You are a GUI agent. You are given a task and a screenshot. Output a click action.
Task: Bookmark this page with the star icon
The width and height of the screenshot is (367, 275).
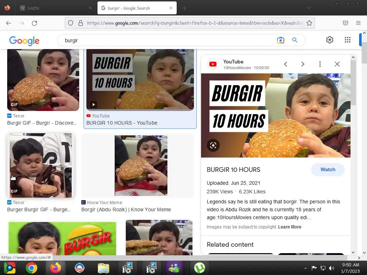pos(309,23)
